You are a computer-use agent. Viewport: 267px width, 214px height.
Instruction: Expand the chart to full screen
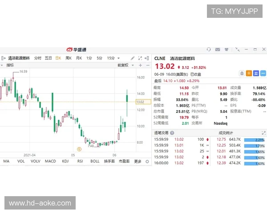point(140,58)
